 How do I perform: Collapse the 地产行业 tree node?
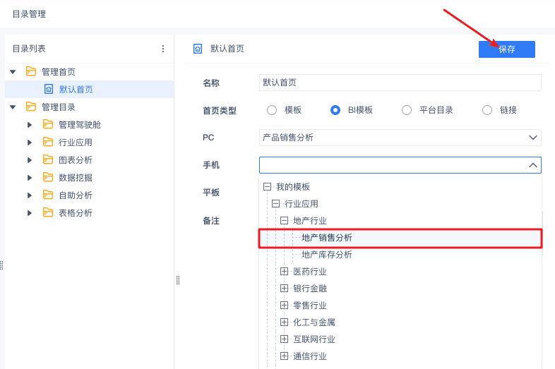(285, 221)
